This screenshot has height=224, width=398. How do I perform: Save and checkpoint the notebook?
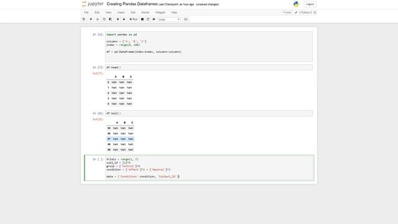pyautogui.click(x=84, y=19)
